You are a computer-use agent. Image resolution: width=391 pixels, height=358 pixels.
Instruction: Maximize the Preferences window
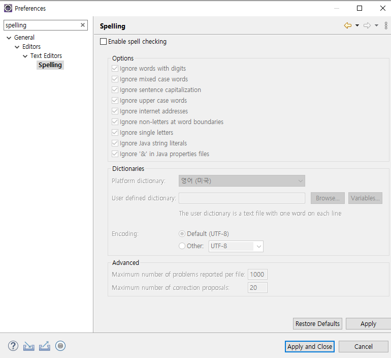click(x=360, y=8)
